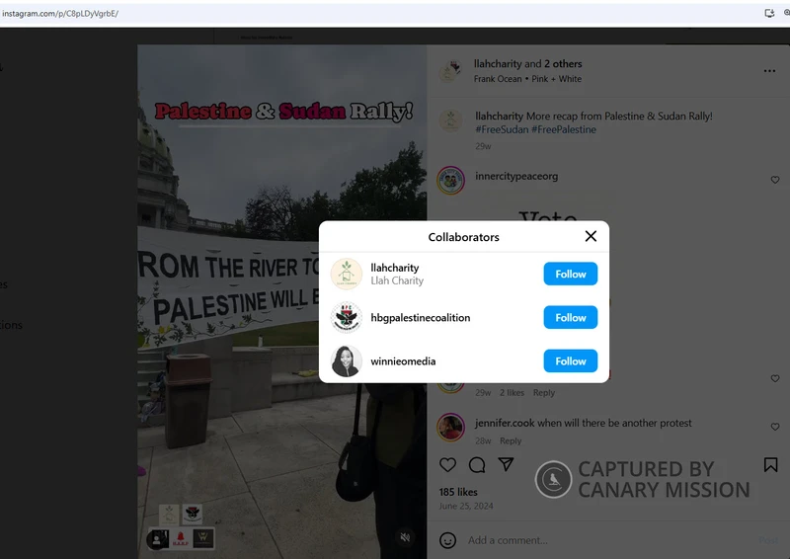790x559 pixels.
Task: Follow llahcharity in the Collaborators list
Action: pos(571,274)
